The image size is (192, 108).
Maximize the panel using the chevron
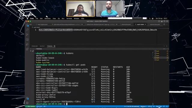coord(164,46)
